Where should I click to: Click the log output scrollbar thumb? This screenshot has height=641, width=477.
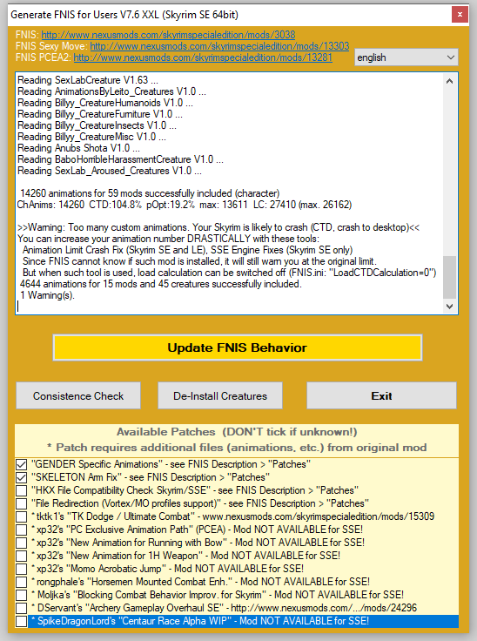click(450, 277)
